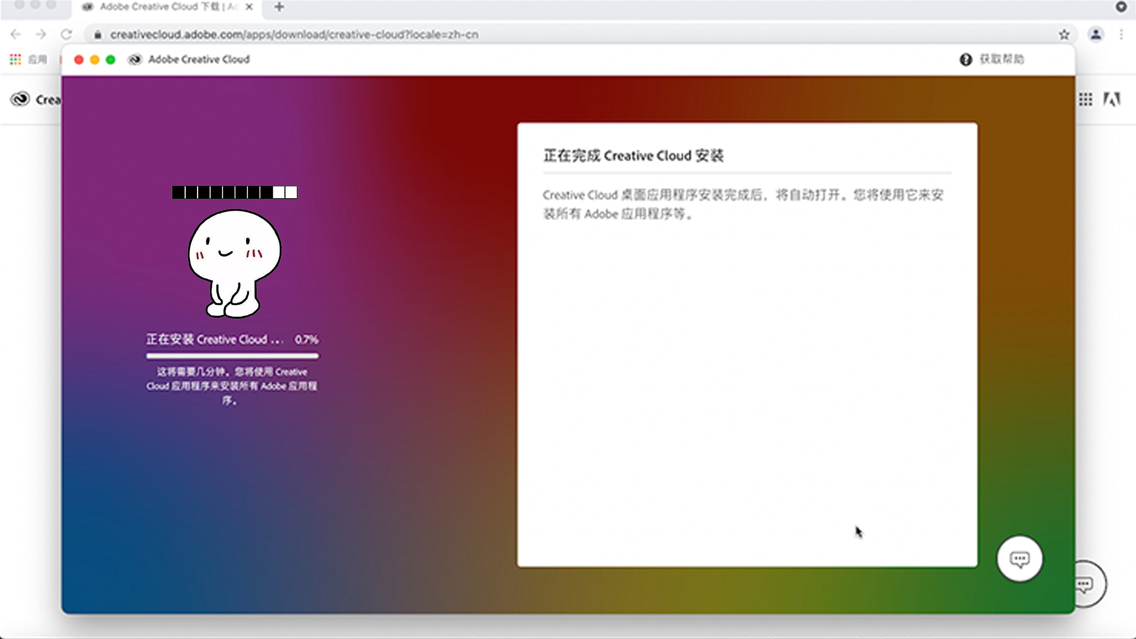Click the lock icon in address bar
The image size is (1136, 639).
point(98,35)
